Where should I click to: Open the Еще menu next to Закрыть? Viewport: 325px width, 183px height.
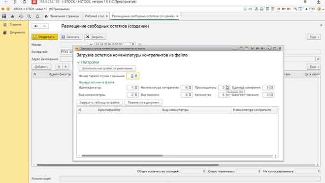[x=314, y=37]
